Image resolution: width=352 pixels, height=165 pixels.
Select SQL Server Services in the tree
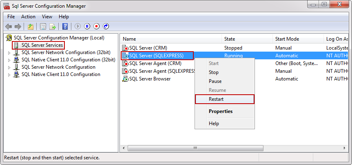[x=42, y=45]
